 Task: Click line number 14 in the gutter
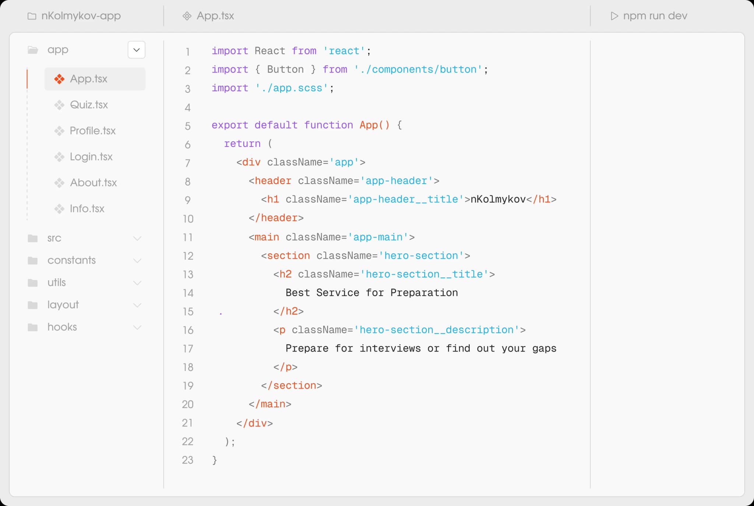pos(188,293)
